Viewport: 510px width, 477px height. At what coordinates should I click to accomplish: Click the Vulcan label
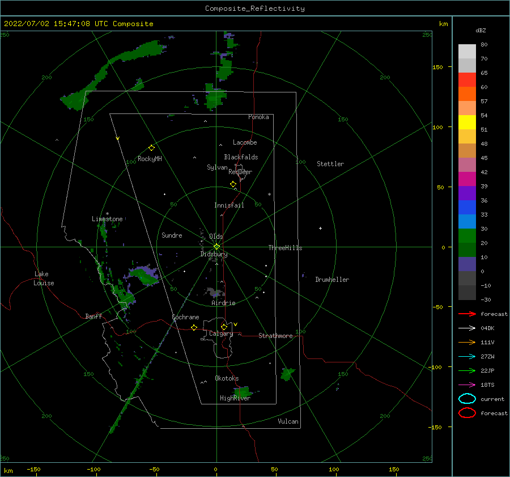click(288, 421)
